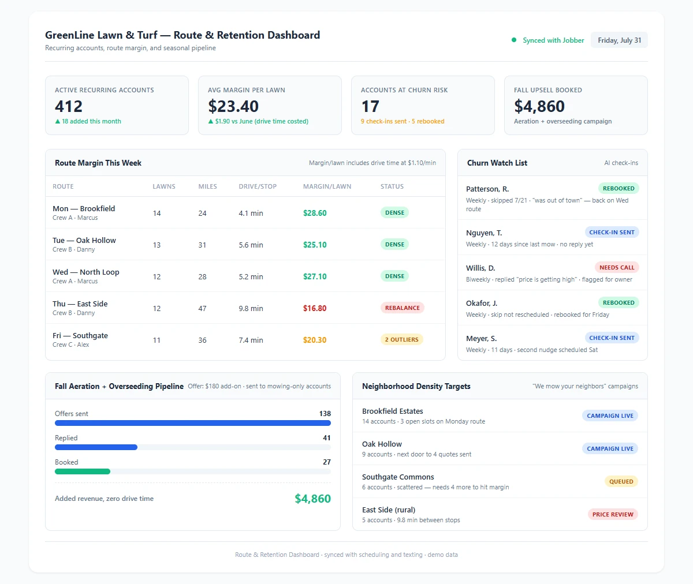
Task: Click CHECK-IN SENT badge for Meyer, S.
Action: click(612, 338)
